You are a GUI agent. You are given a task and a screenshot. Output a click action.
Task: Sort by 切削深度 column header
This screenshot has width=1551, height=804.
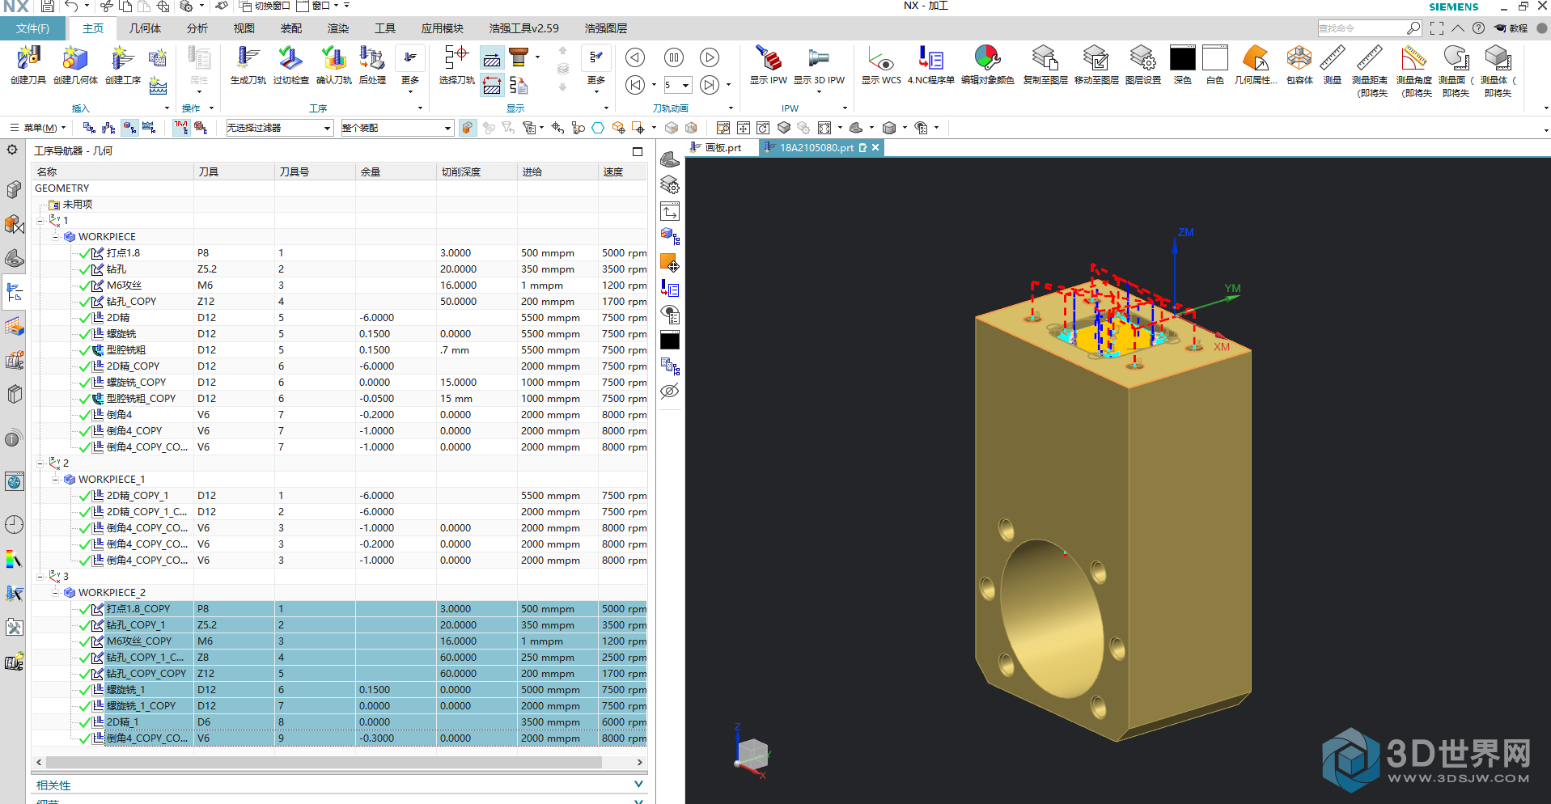[x=477, y=171]
